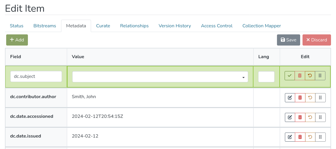Remove the dc.contributor.author metadata entry
The image size is (336, 149).
[300, 98]
